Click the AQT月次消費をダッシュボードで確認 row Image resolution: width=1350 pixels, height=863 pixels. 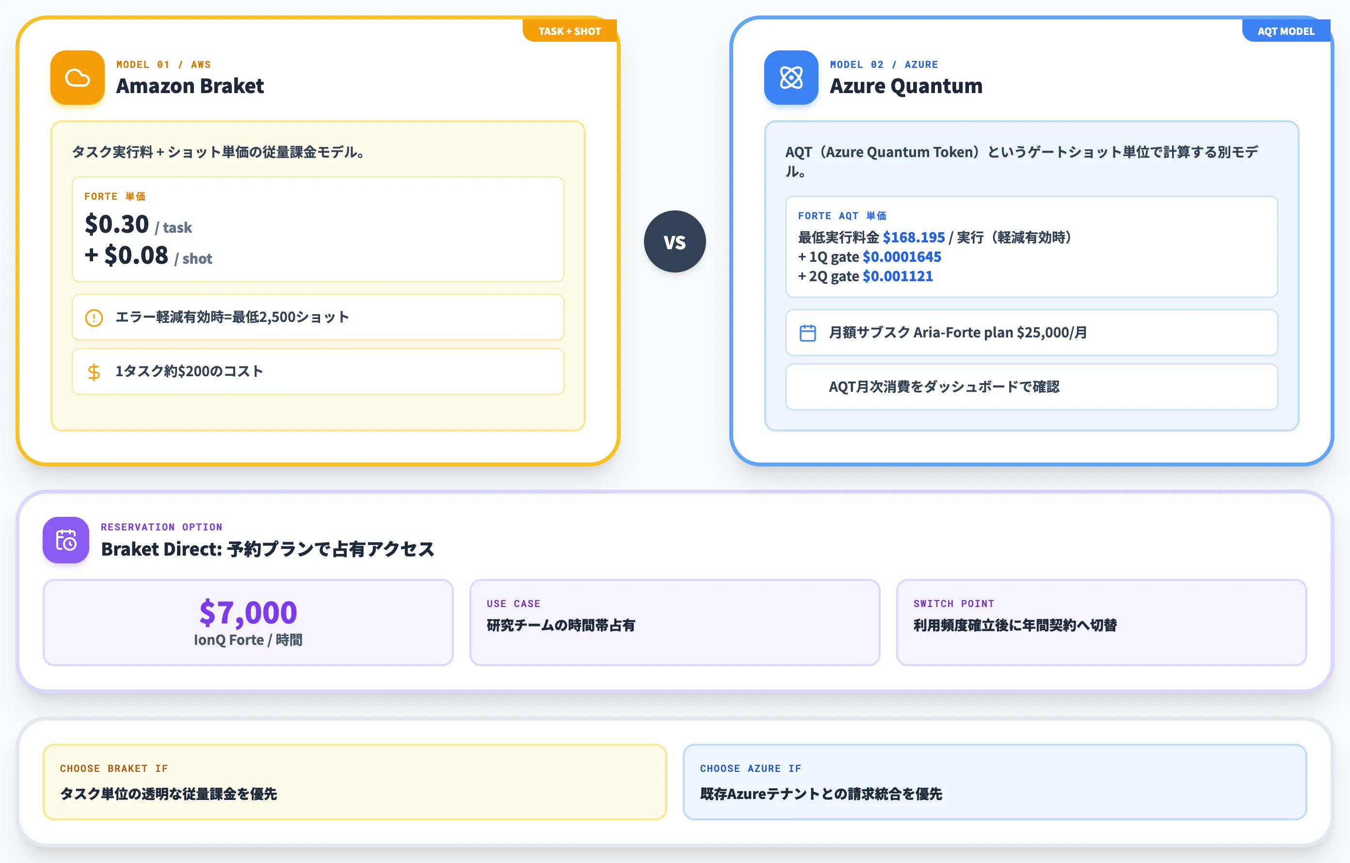pyautogui.click(x=1031, y=387)
